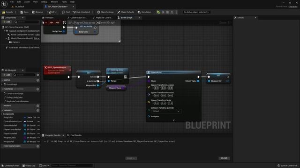
Task: Open My Blueprint view options gear
Action: pyautogui.click(x=37, y=75)
